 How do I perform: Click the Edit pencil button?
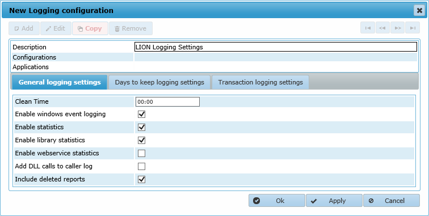[56, 28]
